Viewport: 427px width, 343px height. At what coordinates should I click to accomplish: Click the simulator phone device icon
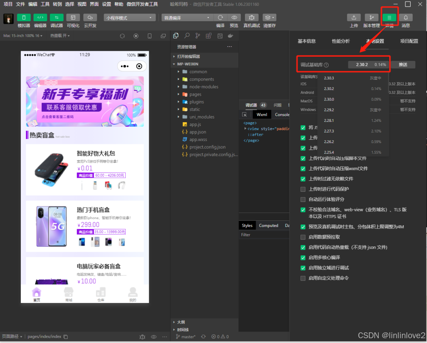tap(149, 36)
